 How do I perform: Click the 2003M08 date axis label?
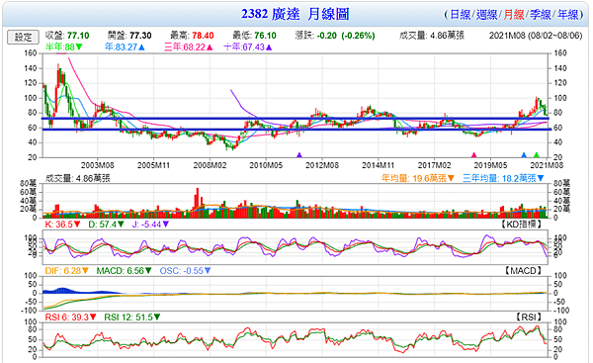(97, 165)
